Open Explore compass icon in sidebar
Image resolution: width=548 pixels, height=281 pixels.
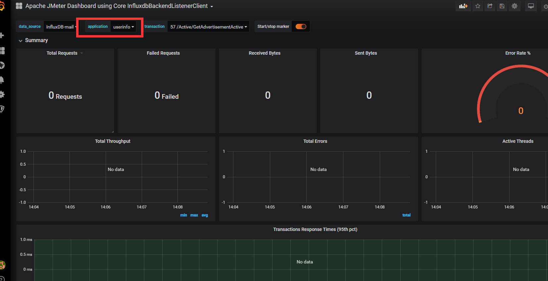2,65
